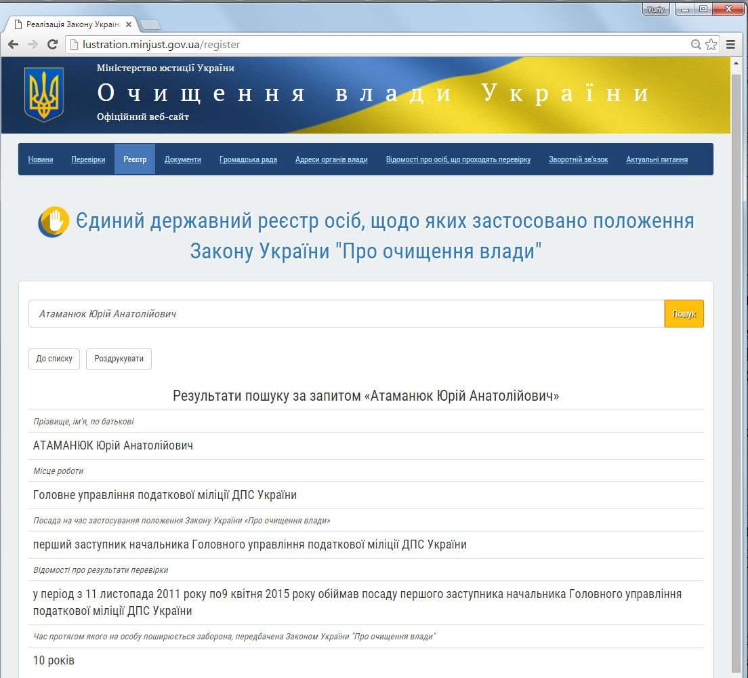Click the Ukrainian trident coat of arms emblem
The image size is (748, 678).
43,95
